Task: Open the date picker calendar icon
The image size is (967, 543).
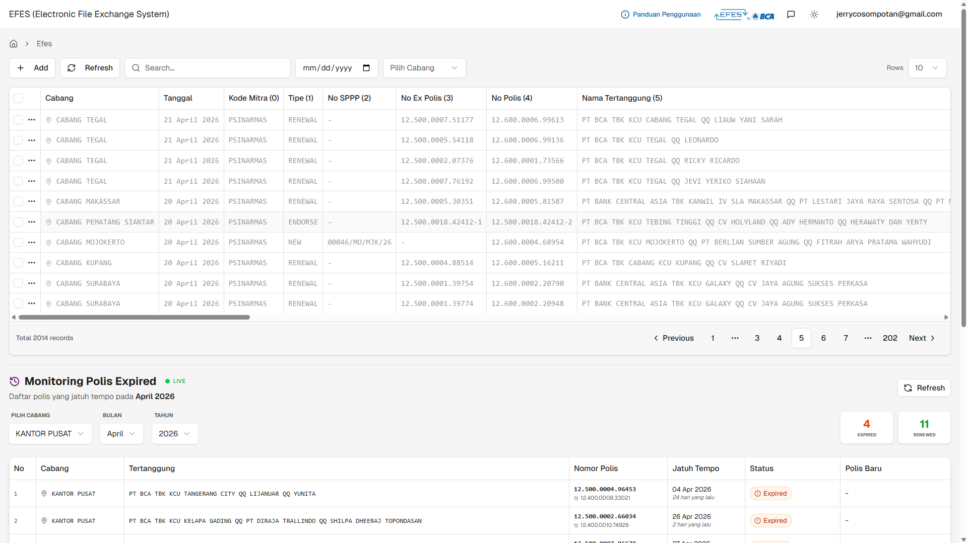Action: (366, 68)
